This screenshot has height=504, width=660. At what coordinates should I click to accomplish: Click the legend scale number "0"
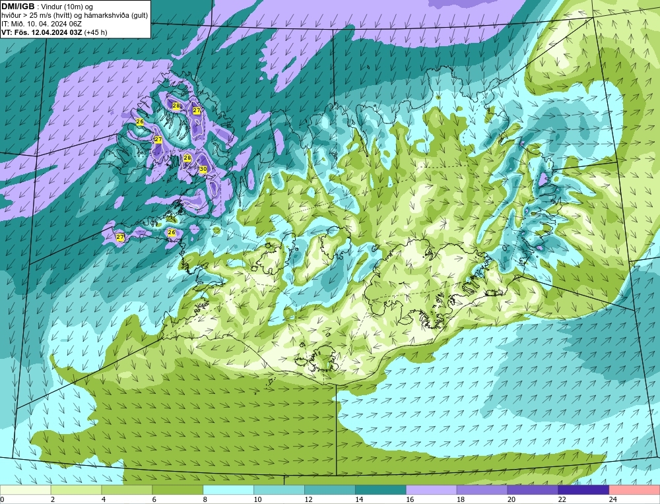coord(2,499)
